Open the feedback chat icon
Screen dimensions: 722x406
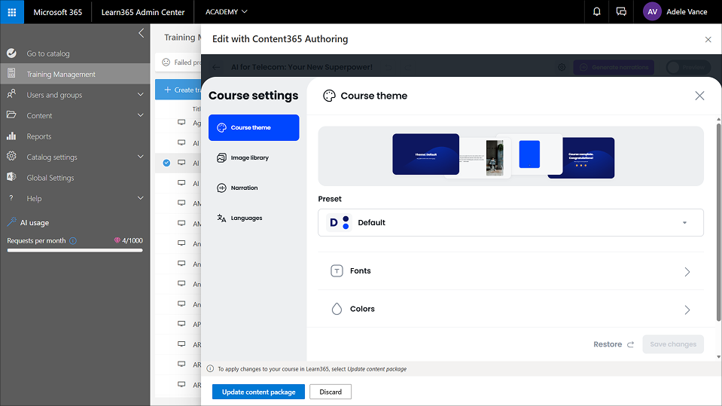[621, 12]
